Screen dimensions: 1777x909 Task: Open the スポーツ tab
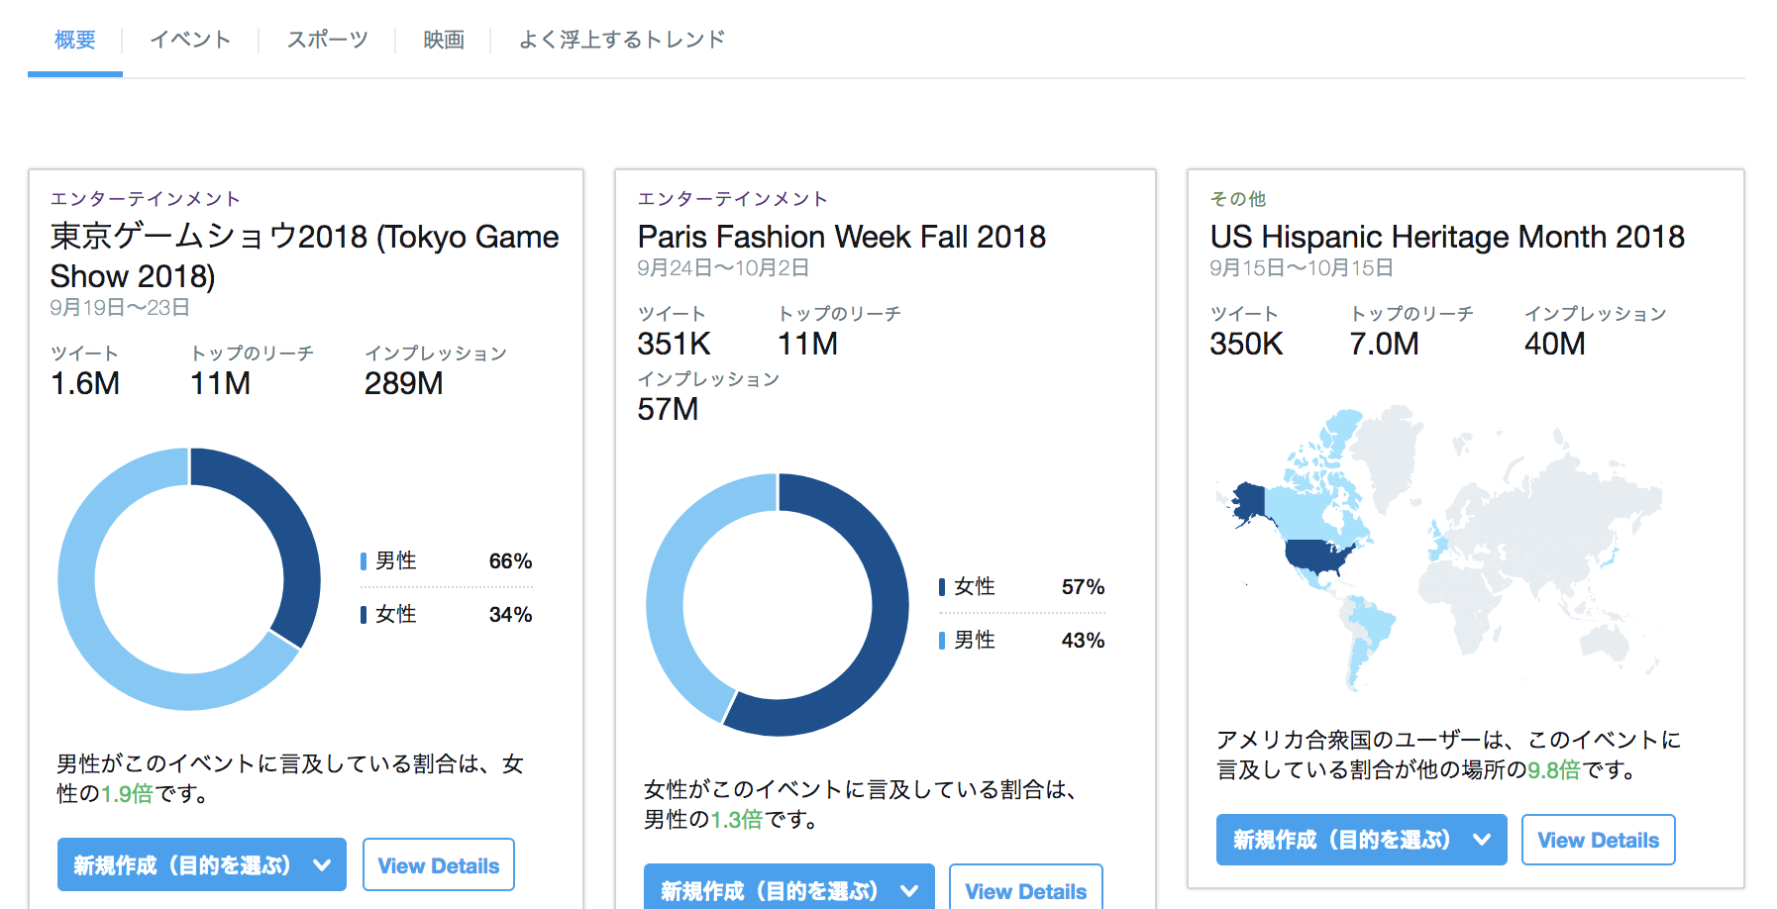tap(327, 40)
